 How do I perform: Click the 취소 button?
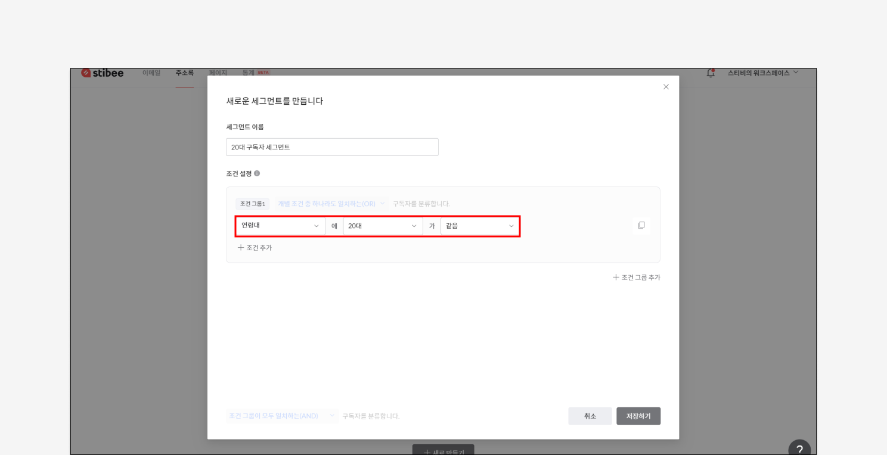(x=590, y=416)
